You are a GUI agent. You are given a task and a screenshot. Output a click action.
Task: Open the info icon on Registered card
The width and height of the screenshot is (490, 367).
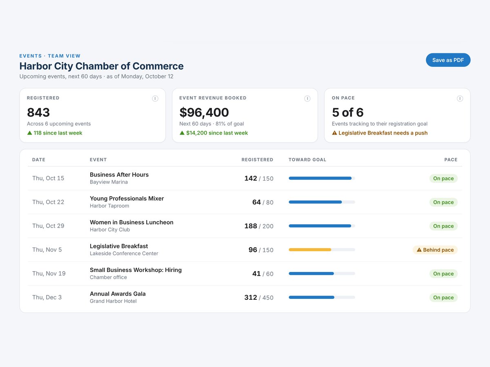[155, 98]
